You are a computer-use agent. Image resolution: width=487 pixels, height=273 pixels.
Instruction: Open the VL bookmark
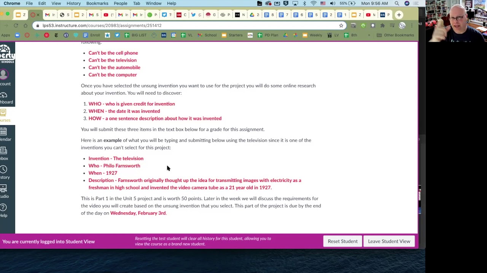[x=187, y=35]
